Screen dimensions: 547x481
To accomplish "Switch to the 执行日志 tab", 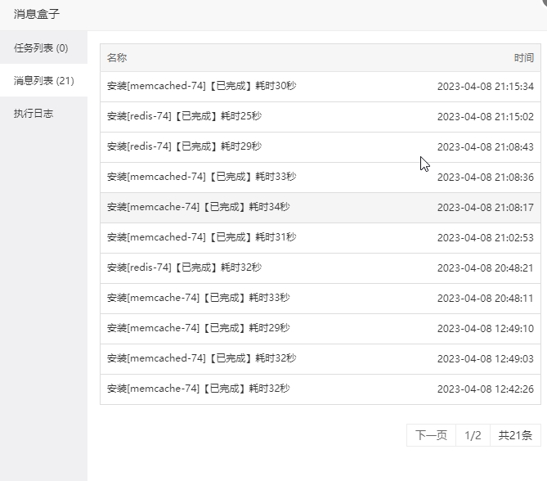I will 43,113.
